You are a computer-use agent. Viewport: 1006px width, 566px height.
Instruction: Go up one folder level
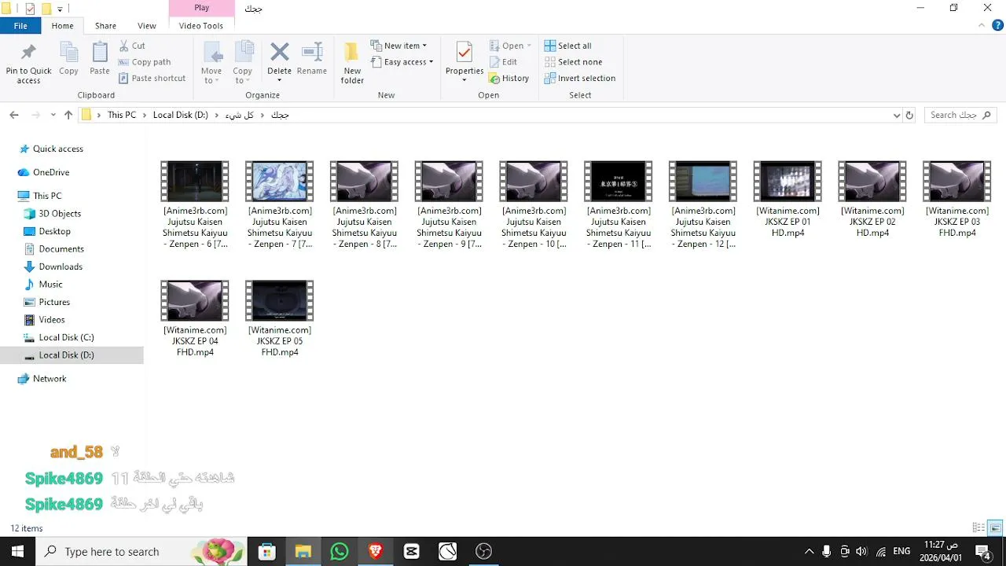[68, 115]
